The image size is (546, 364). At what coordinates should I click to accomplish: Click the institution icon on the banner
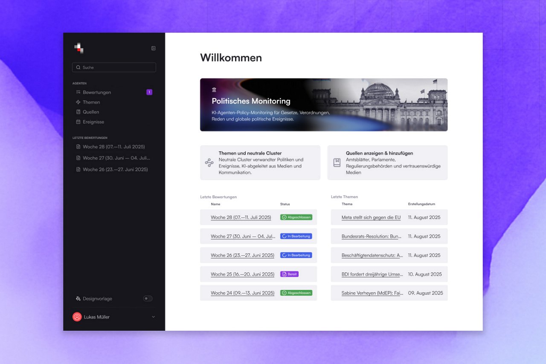coord(214,90)
